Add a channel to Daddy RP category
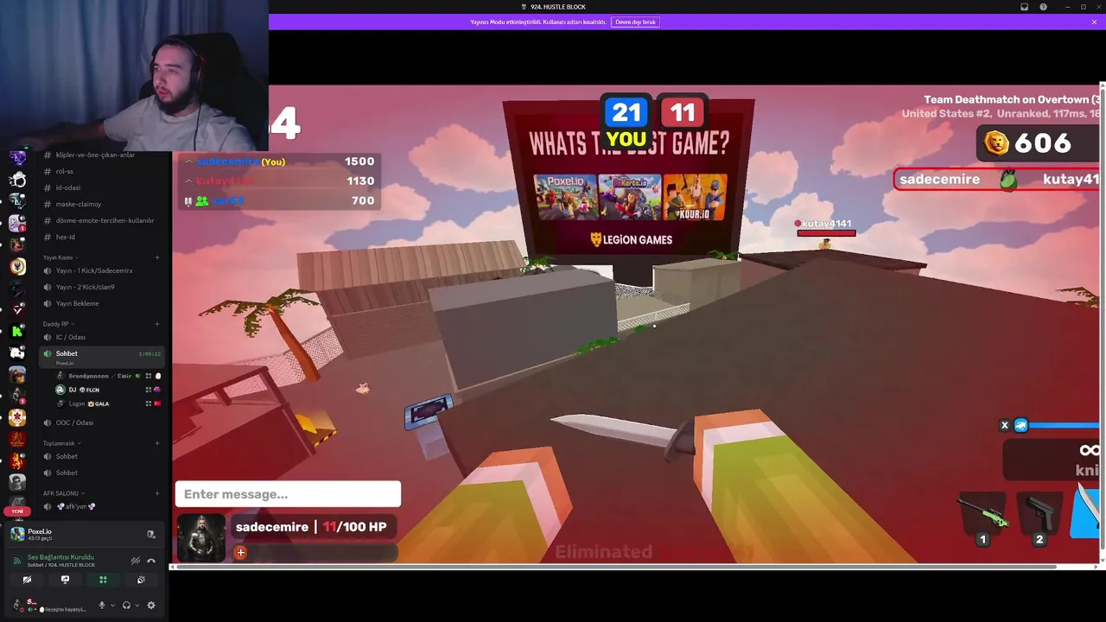The image size is (1106, 622). point(157,324)
